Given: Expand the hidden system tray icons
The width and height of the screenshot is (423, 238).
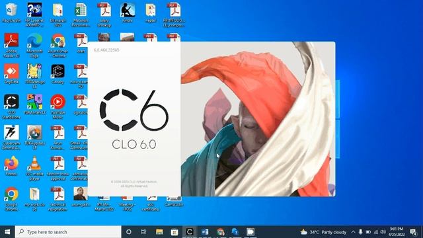Looking at the screenshot, I should [353, 232].
